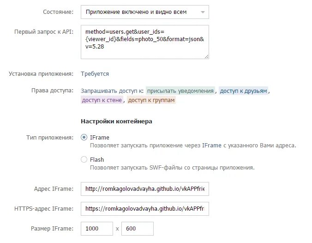The width and height of the screenshot is (312, 243).
Task: Click the доступ к стене permission tag
Action: [102, 100]
